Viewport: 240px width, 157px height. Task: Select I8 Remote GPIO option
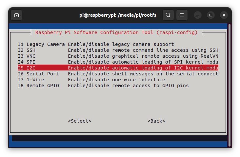[x=118, y=86]
